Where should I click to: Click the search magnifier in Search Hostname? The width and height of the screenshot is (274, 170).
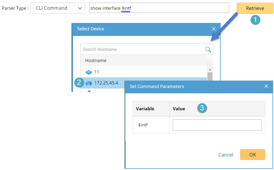(x=208, y=49)
